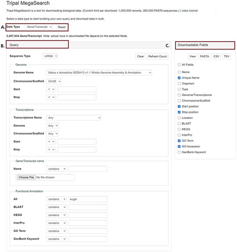The image size is (237, 252).
Task: Check the Genome/Transcriptome checkbox
Action: click(179, 95)
